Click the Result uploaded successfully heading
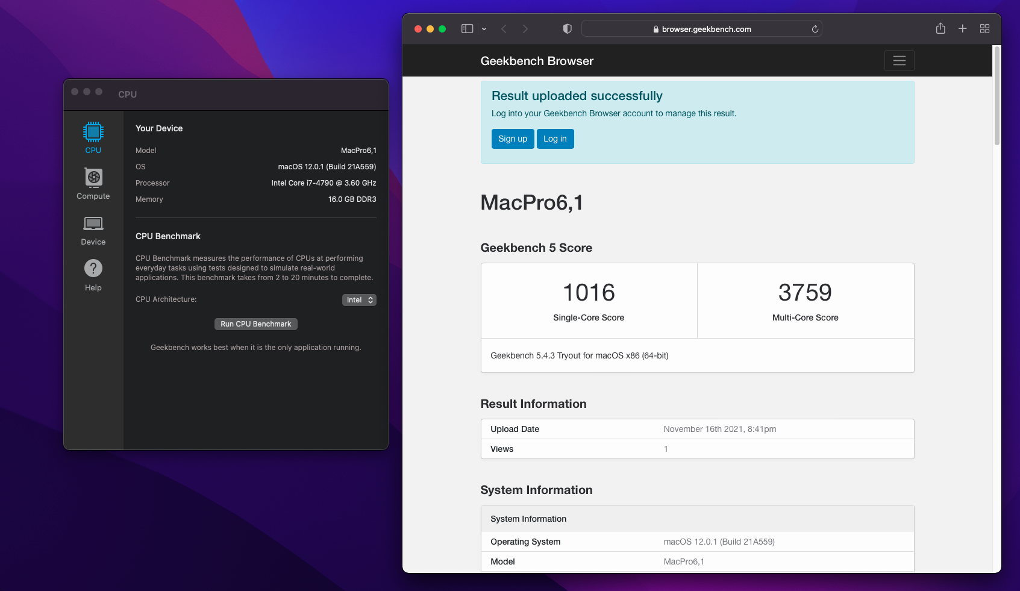The height and width of the screenshot is (591, 1020). pyautogui.click(x=577, y=96)
